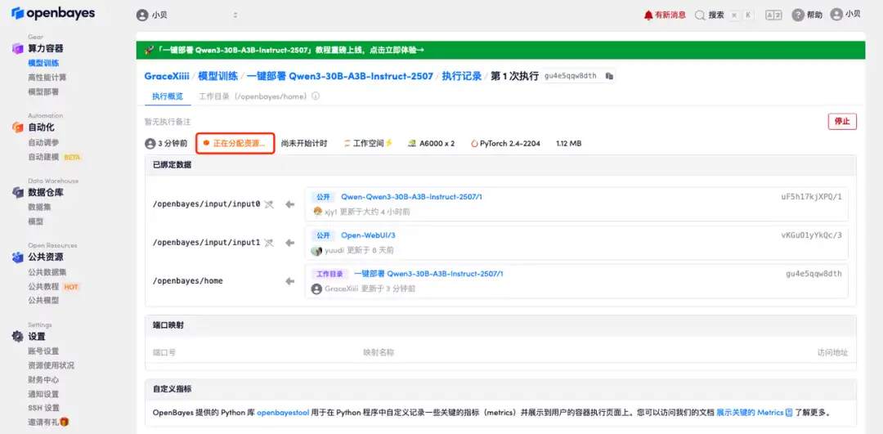The width and height of the screenshot is (883, 434).
Task: Click the xjy1 user avatar
Action: pyautogui.click(x=317, y=212)
